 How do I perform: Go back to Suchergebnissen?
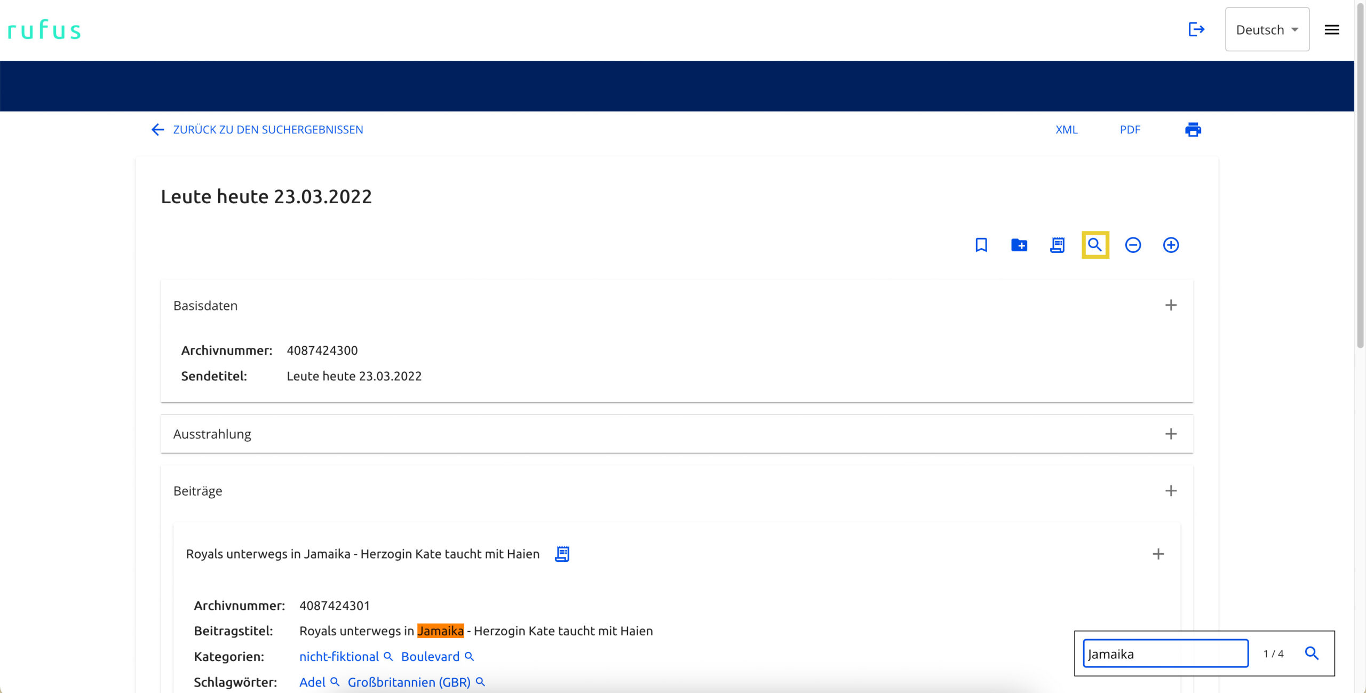point(257,130)
